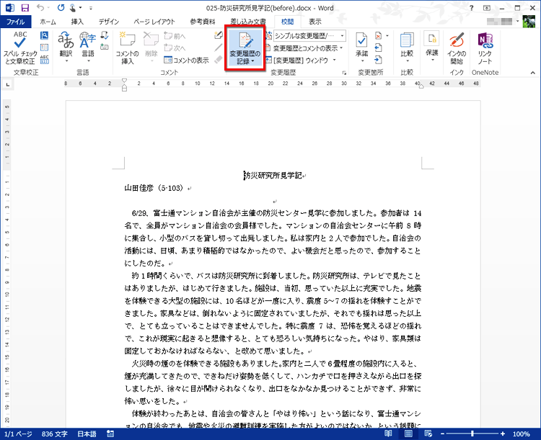Click the 1/1 ページ page indicator in the status bar
Image resolution: width=541 pixels, height=440 pixels.
18,434
